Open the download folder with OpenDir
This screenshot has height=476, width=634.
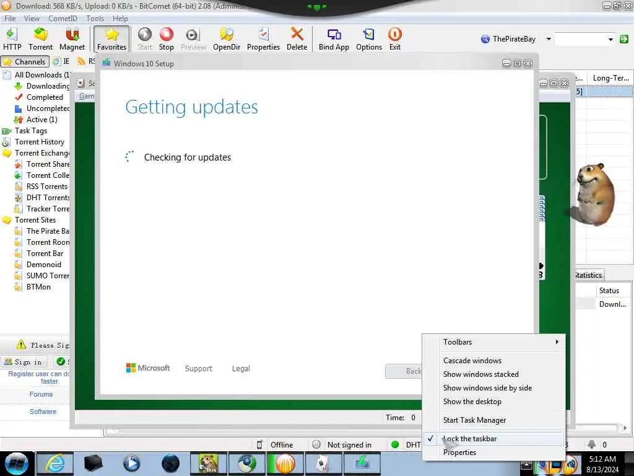pos(227,39)
